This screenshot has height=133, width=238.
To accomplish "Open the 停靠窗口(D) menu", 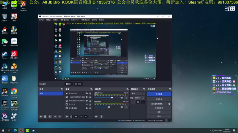I will 65,20.
